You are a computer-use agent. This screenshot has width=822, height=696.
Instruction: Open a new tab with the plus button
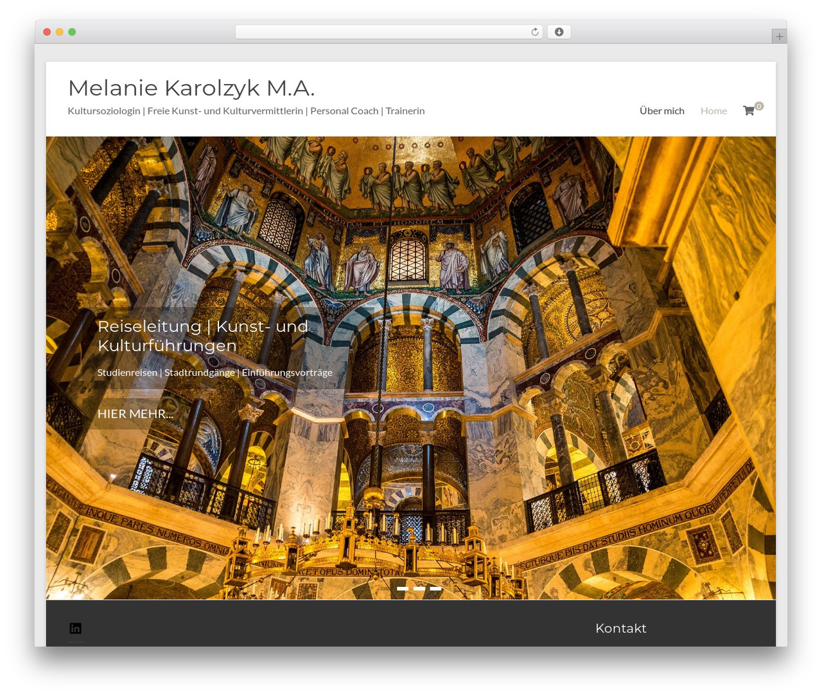779,37
